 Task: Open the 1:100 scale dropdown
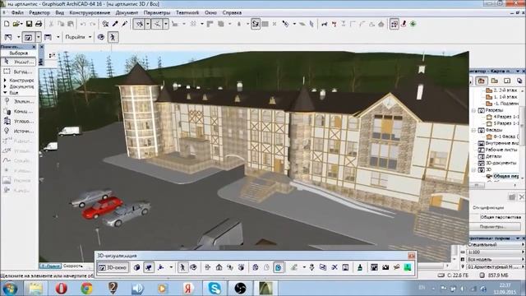coord(495,252)
